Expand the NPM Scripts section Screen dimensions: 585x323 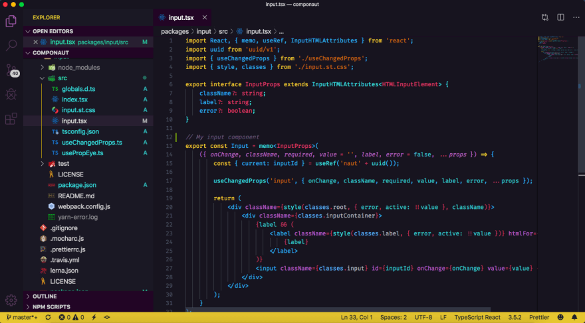[88, 307]
